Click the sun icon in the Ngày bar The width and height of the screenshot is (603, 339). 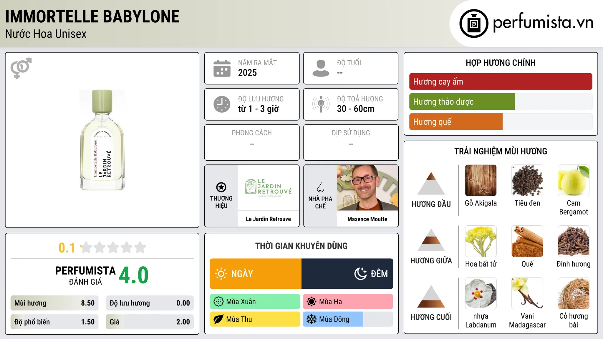[x=221, y=274]
